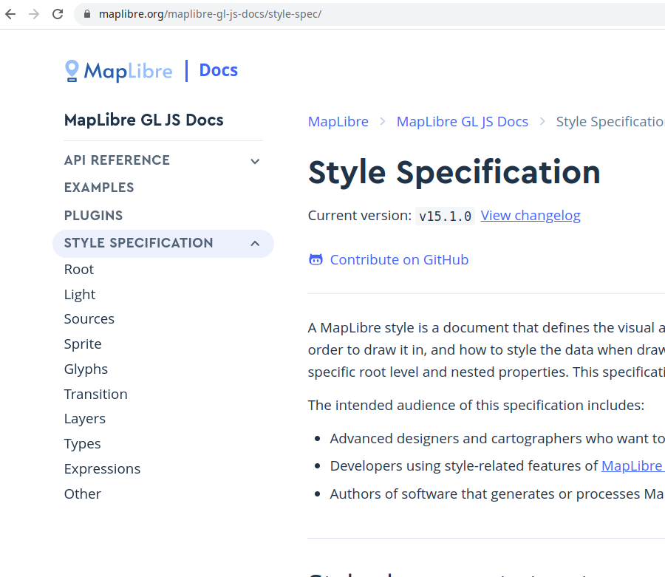Screen dimensions: 665x577
Task: Reload the page with the refresh icon
Action: [x=58, y=14]
